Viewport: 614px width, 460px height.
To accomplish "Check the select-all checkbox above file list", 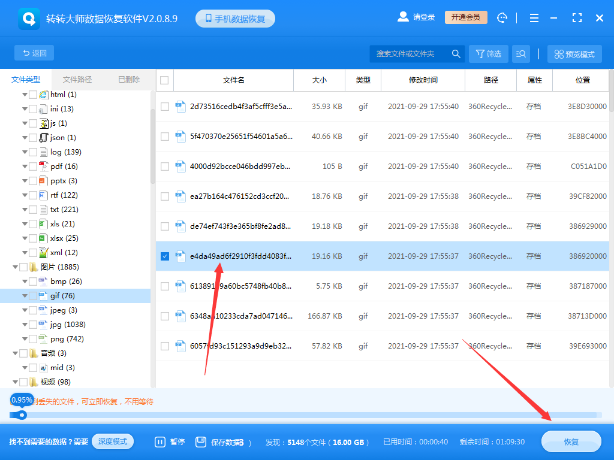I will coord(164,80).
